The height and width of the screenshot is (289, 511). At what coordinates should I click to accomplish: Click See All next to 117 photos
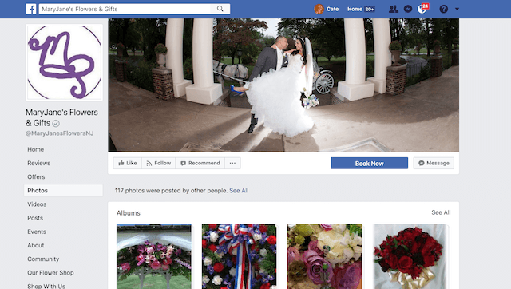click(239, 191)
